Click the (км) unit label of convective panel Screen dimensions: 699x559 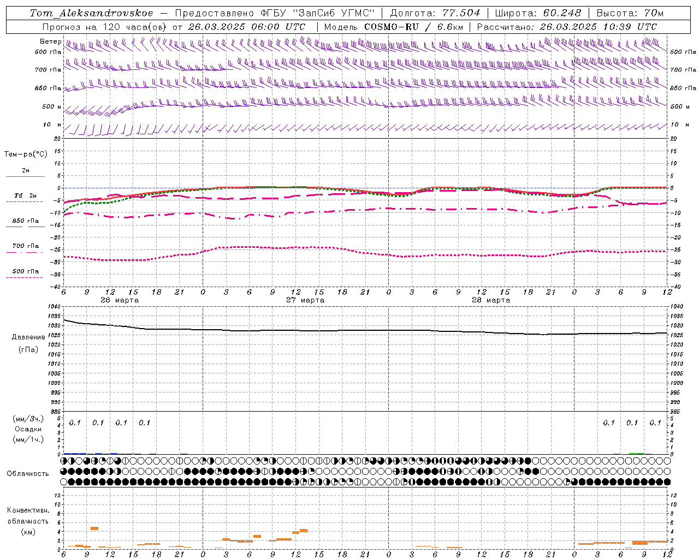pyautogui.click(x=28, y=532)
